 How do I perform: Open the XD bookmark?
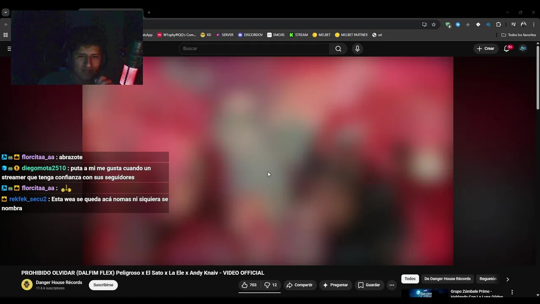pyautogui.click(x=206, y=35)
